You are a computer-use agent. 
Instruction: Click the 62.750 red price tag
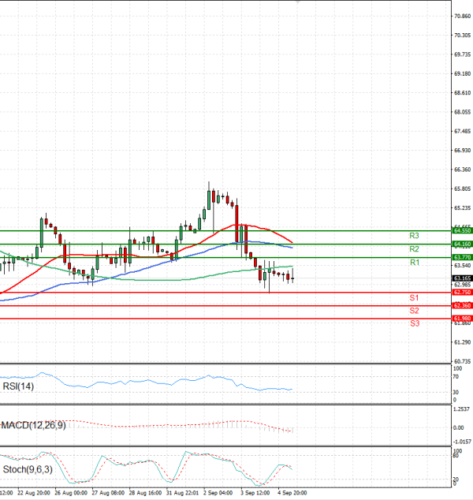(x=462, y=293)
